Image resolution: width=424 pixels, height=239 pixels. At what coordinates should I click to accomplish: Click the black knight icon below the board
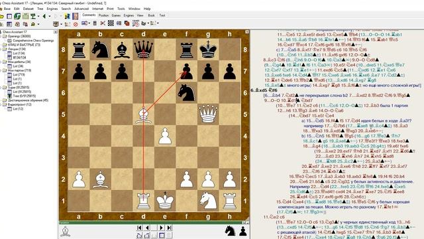(x=230, y=231)
